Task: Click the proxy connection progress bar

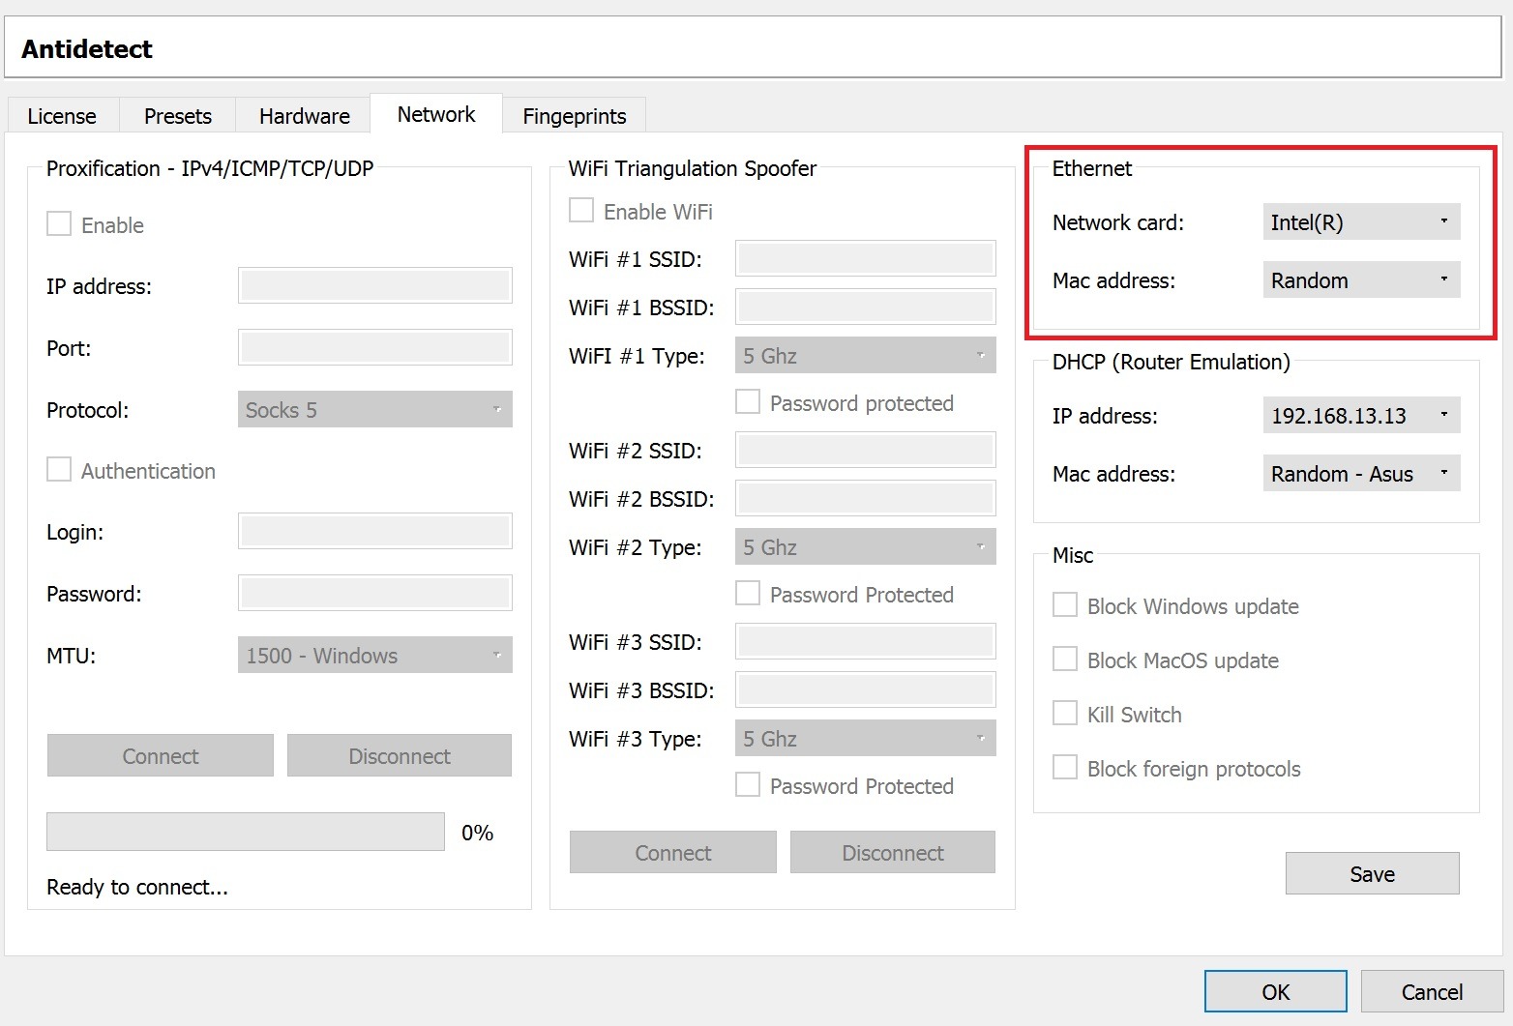Action: pyautogui.click(x=246, y=832)
